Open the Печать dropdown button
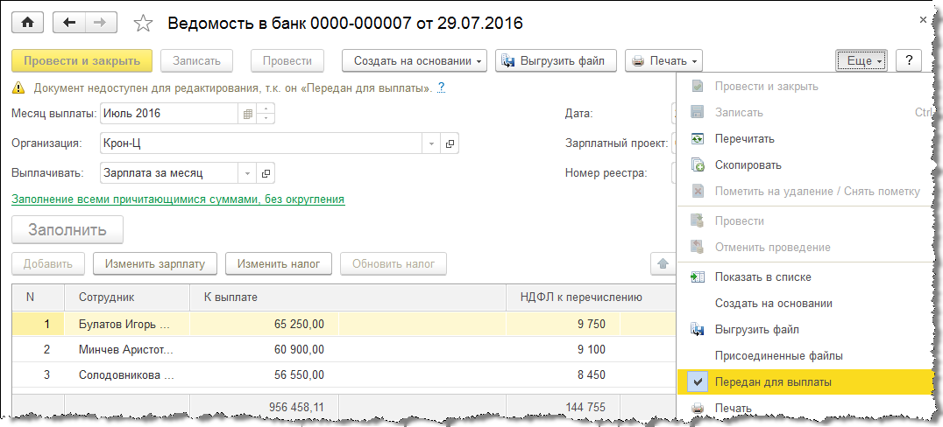Screen dimensions: 943x427 coord(666,60)
